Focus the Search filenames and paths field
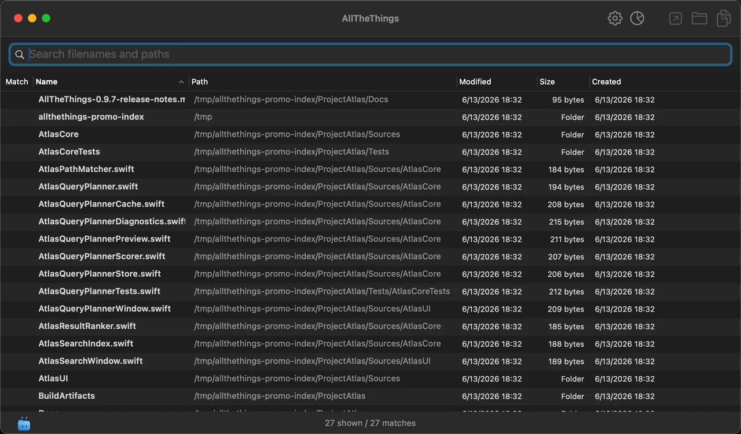Viewport: 741px width, 434px height. coord(370,54)
